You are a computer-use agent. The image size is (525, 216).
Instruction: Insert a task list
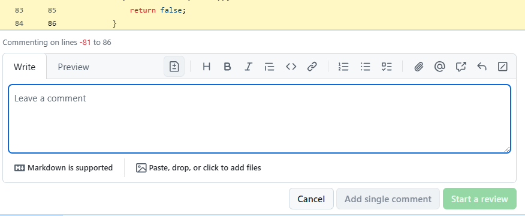pyautogui.click(x=387, y=67)
